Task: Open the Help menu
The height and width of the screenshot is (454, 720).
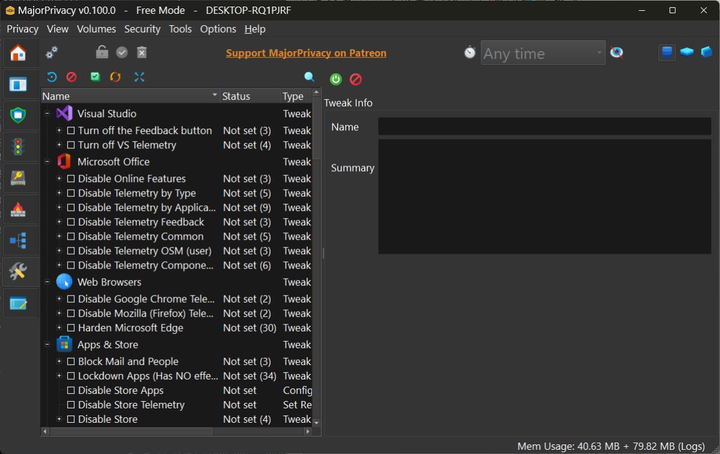Action: [255, 29]
